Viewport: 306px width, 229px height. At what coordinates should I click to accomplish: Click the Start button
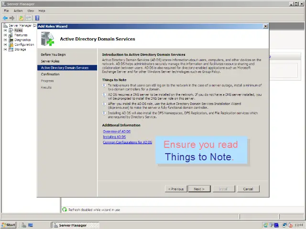[x=9, y=225]
